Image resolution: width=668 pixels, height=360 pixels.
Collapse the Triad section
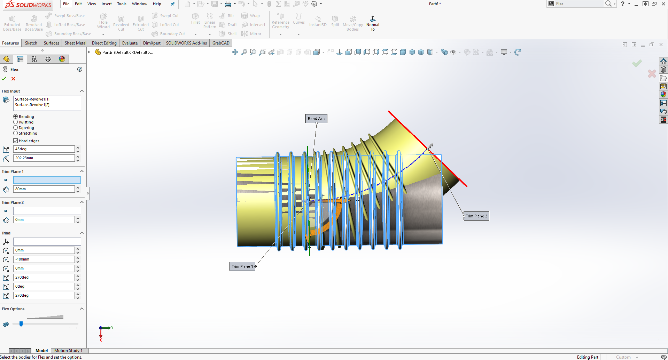(x=82, y=233)
